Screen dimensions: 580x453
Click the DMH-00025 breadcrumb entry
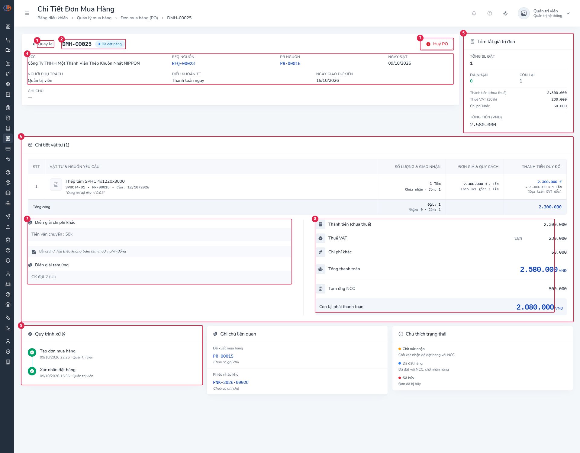pyautogui.click(x=179, y=18)
